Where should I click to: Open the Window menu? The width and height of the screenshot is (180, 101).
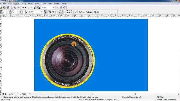click(x=57, y=4)
